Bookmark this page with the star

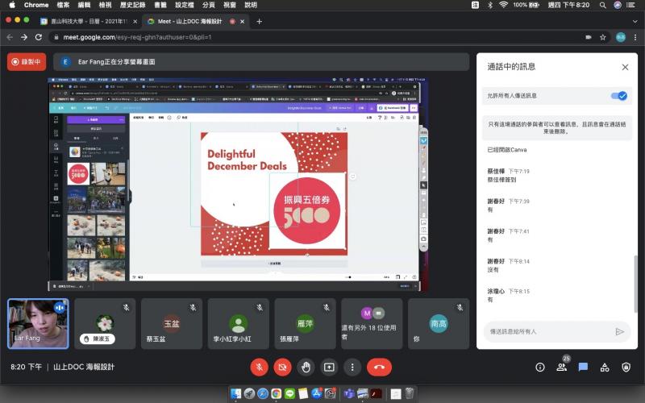coord(602,37)
